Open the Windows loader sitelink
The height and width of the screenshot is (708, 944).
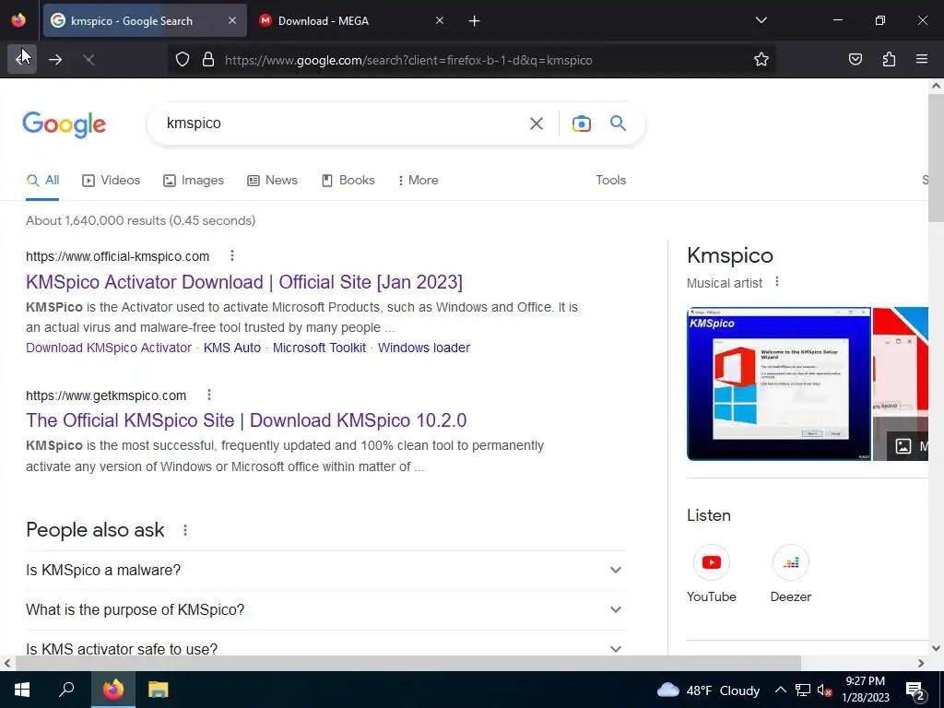pos(424,348)
